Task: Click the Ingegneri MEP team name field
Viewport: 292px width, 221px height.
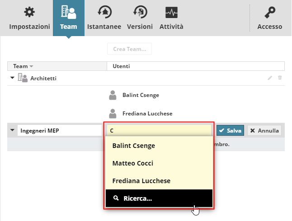Action: (60, 131)
